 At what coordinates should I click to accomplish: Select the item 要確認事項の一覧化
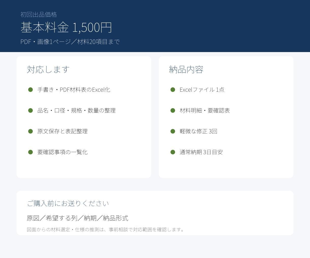tap(63, 152)
